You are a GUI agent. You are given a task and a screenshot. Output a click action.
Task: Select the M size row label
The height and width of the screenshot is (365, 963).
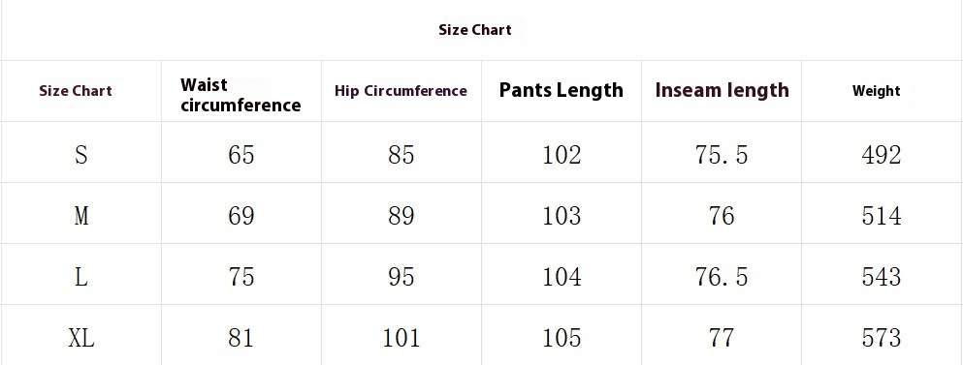(x=81, y=216)
